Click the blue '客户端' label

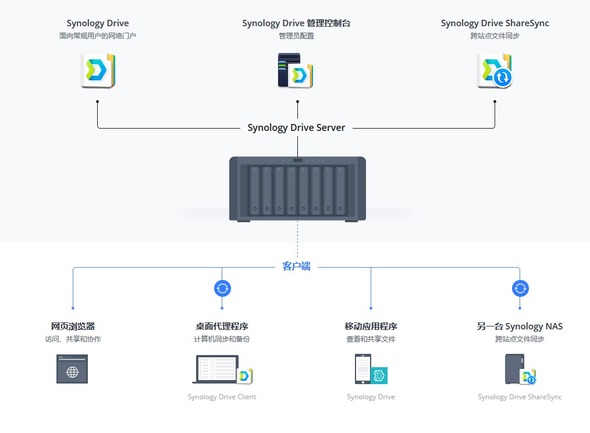click(x=297, y=266)
